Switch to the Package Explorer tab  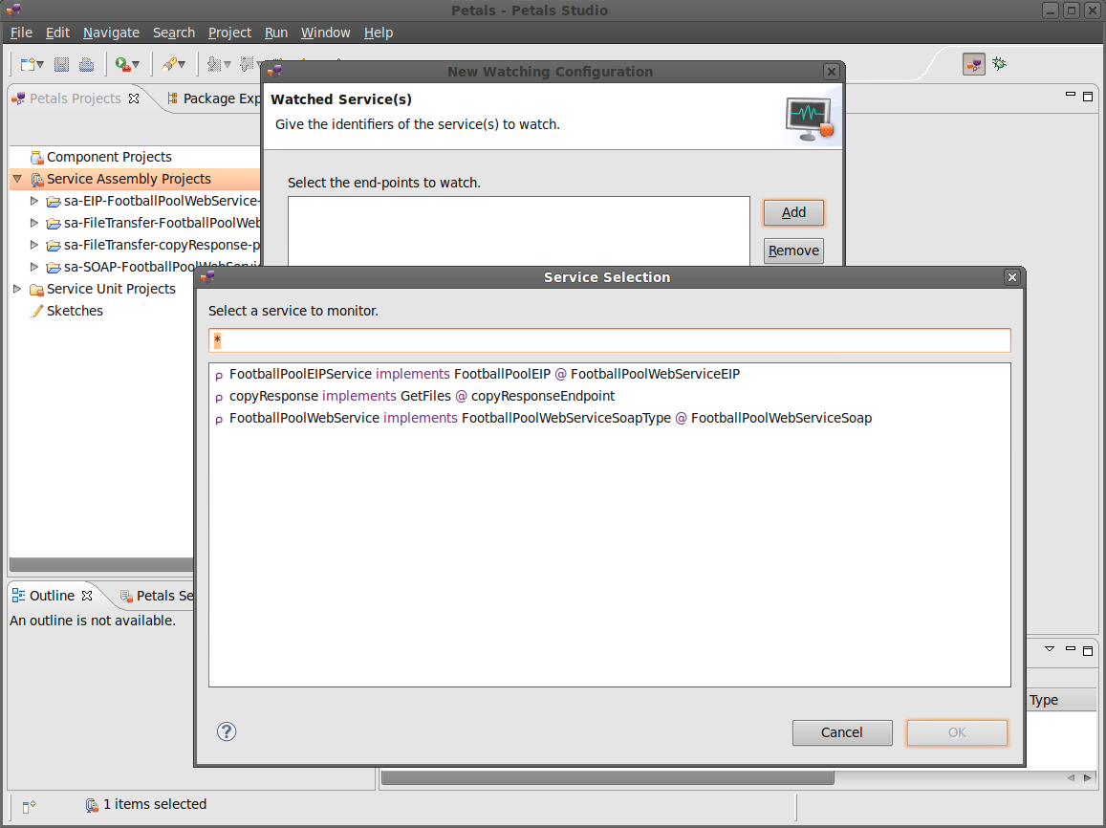[x=214, y=98]
